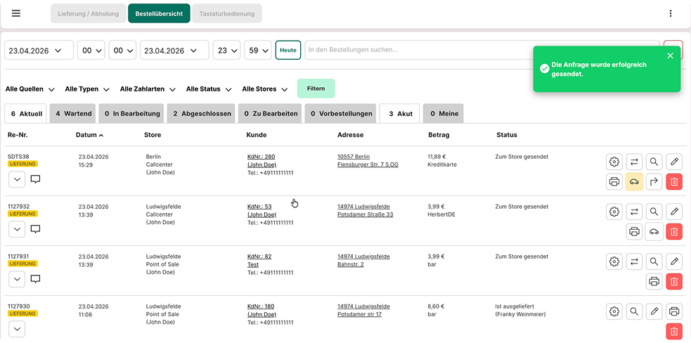This screenshot has width=691, height=343.
Task: Click forward arrow icon for order SDTS38
Action: [x=654, y=181]
